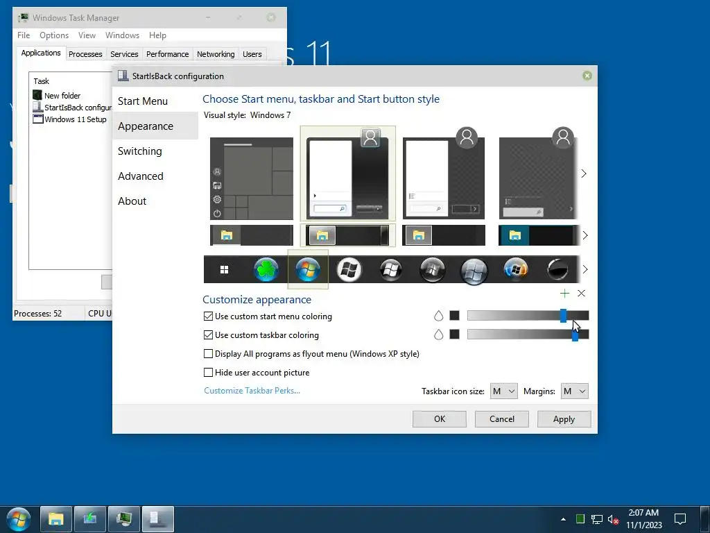Select the Windows 7 start menu style thumbnail
Image resolution: width=710 pixels, height=533 pixels.
[x=348, y=174]
